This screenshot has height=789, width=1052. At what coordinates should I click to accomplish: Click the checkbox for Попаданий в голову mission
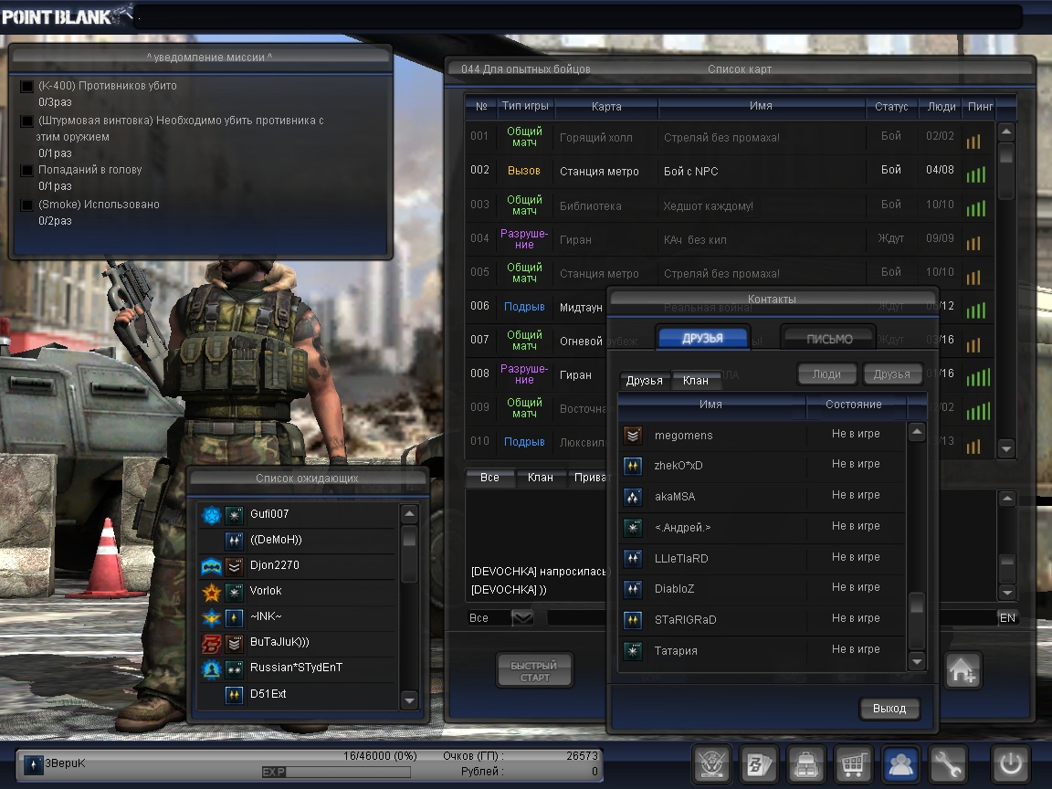pyautogui.click(x=26, y=171)
